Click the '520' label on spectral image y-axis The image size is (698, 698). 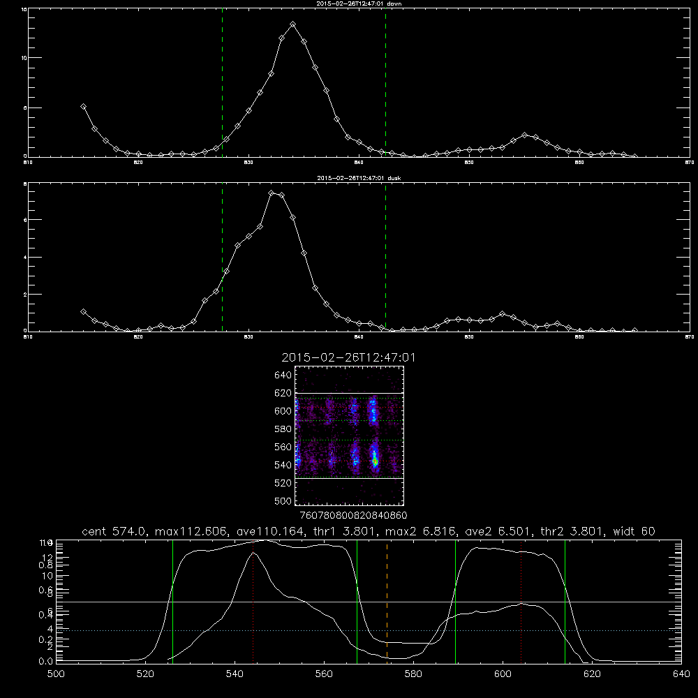(x=283, y=483)
